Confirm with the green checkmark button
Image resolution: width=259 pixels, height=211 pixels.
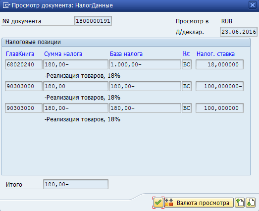158,203
